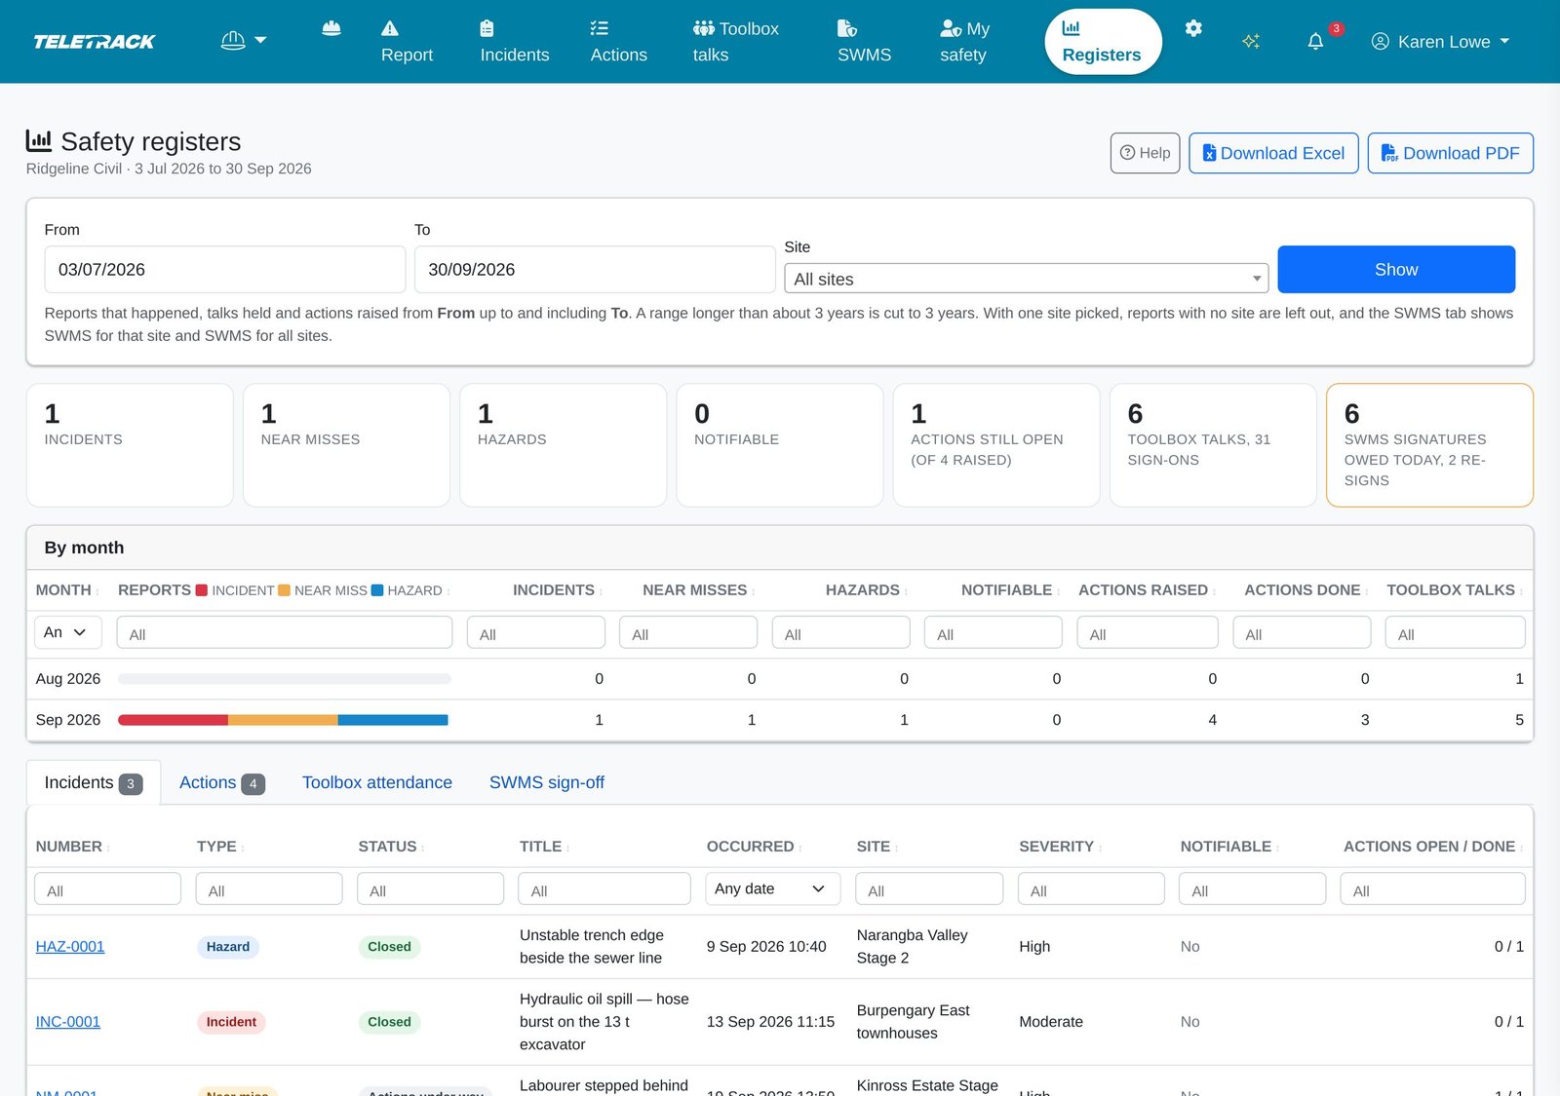
Task: Download the Excel export
Action: 1273,153
